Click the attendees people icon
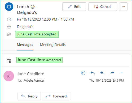132x103 pixels. tap(9, 34)
